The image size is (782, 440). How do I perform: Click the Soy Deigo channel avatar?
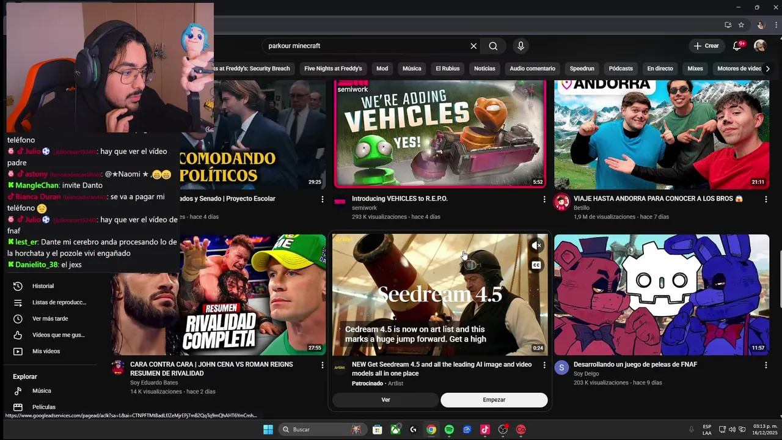tap(561, 367)
